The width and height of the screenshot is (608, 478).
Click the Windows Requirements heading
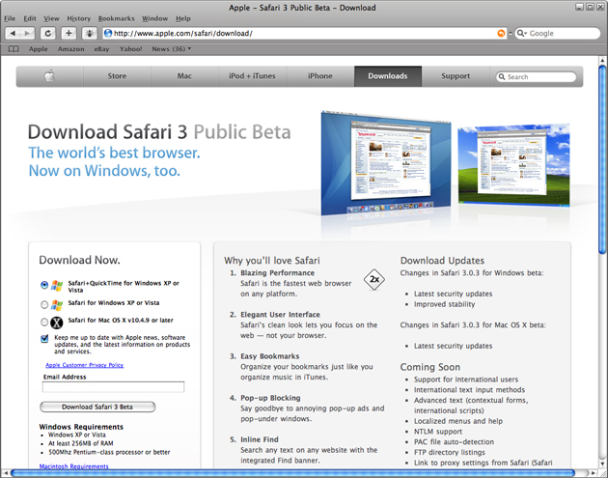coord(81,427)
